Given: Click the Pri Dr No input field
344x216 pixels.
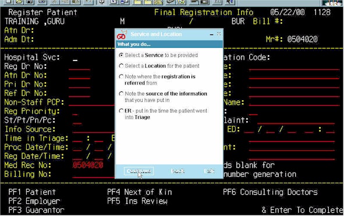Looking at the screenshot, I should click(79, 85).
